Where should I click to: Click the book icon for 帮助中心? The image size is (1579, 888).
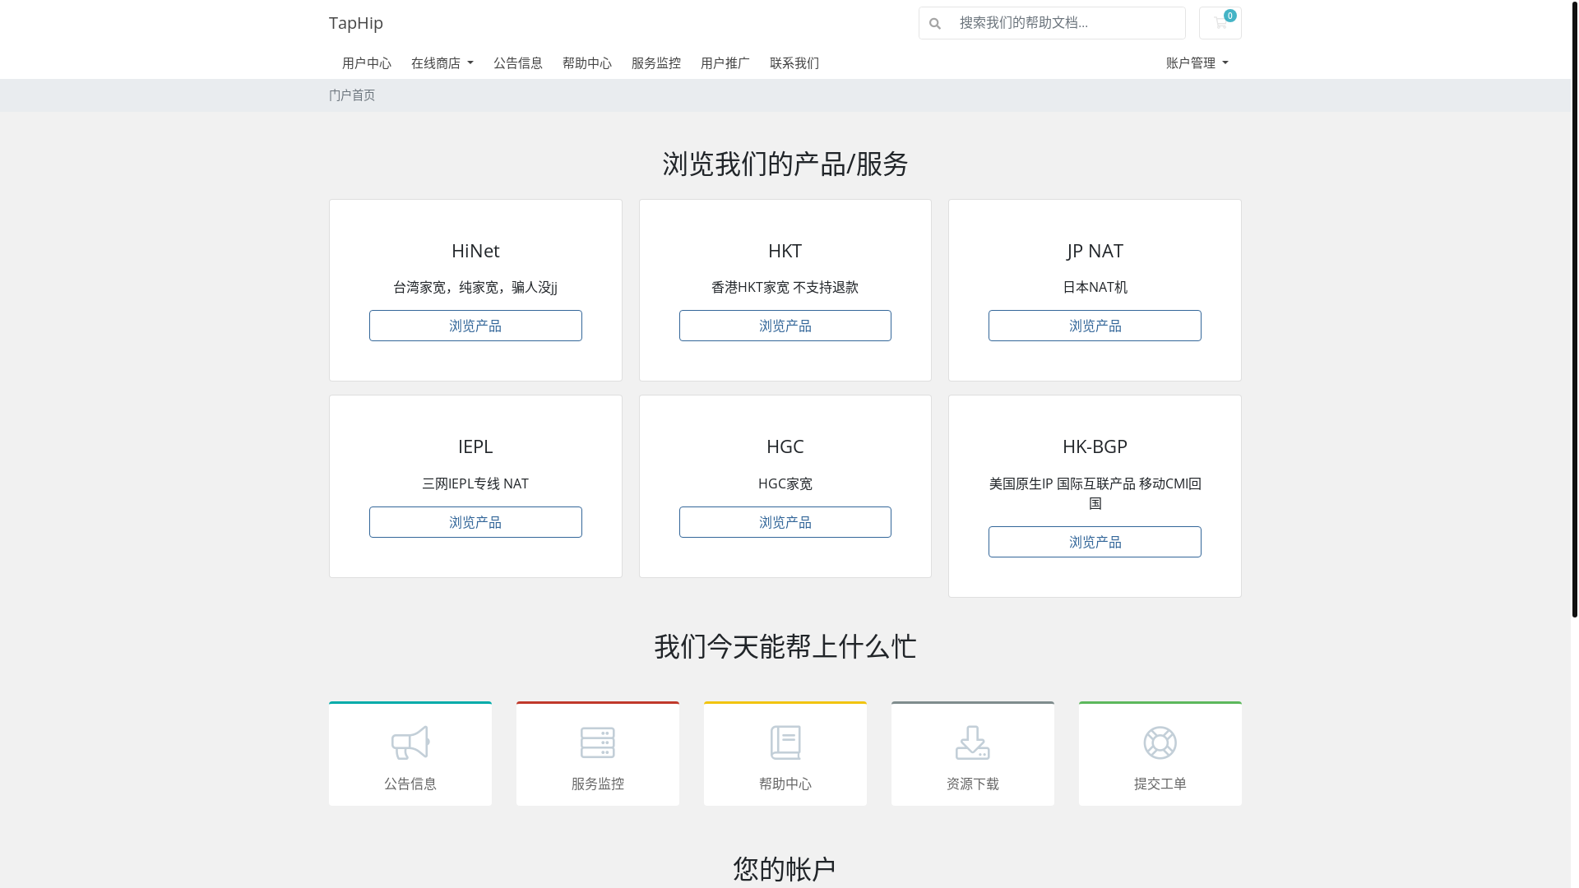[785, 742]
